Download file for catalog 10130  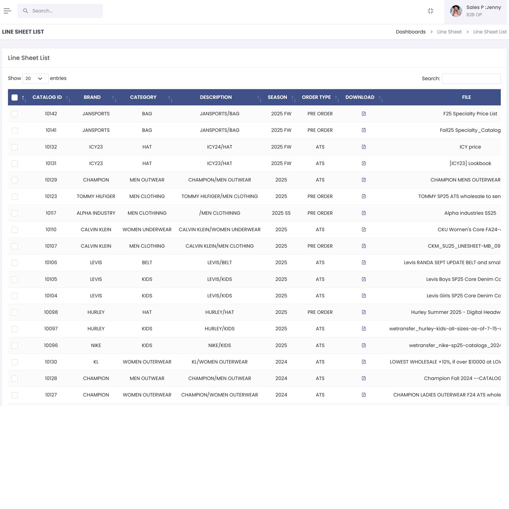[364, 362]
